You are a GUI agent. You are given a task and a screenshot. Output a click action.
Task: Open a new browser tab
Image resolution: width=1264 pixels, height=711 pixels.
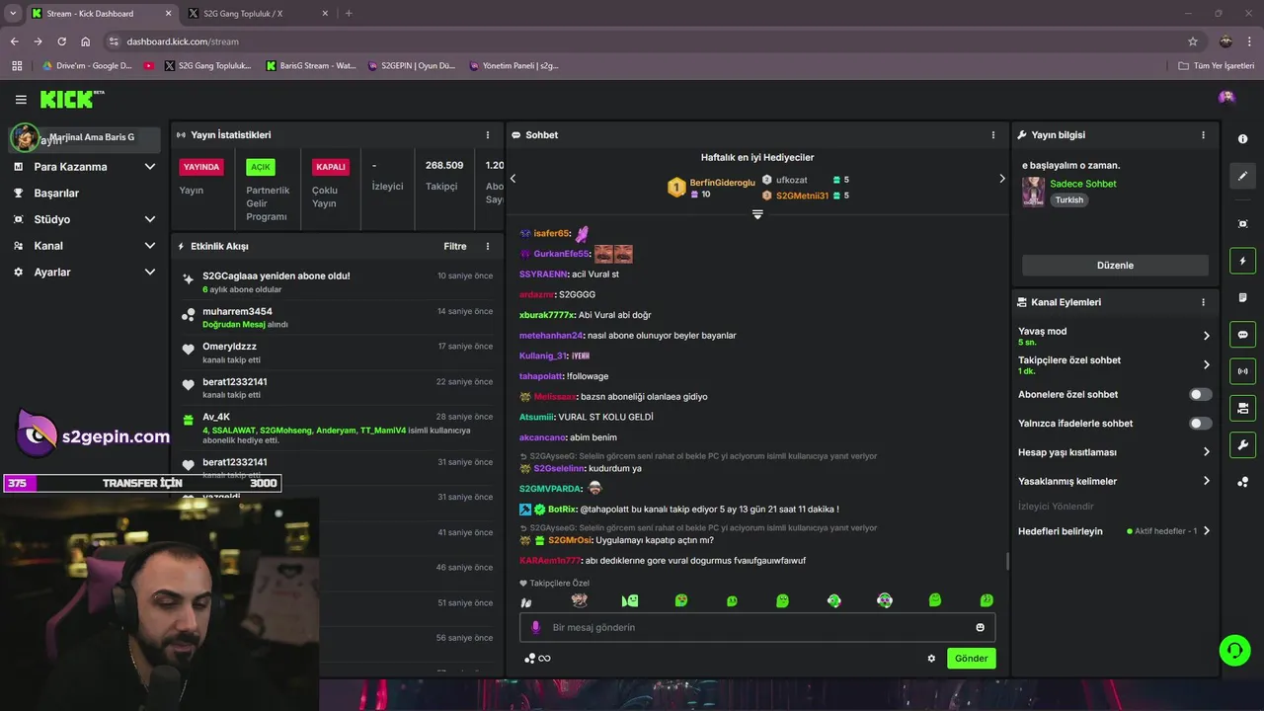click(x=349, y=14)
